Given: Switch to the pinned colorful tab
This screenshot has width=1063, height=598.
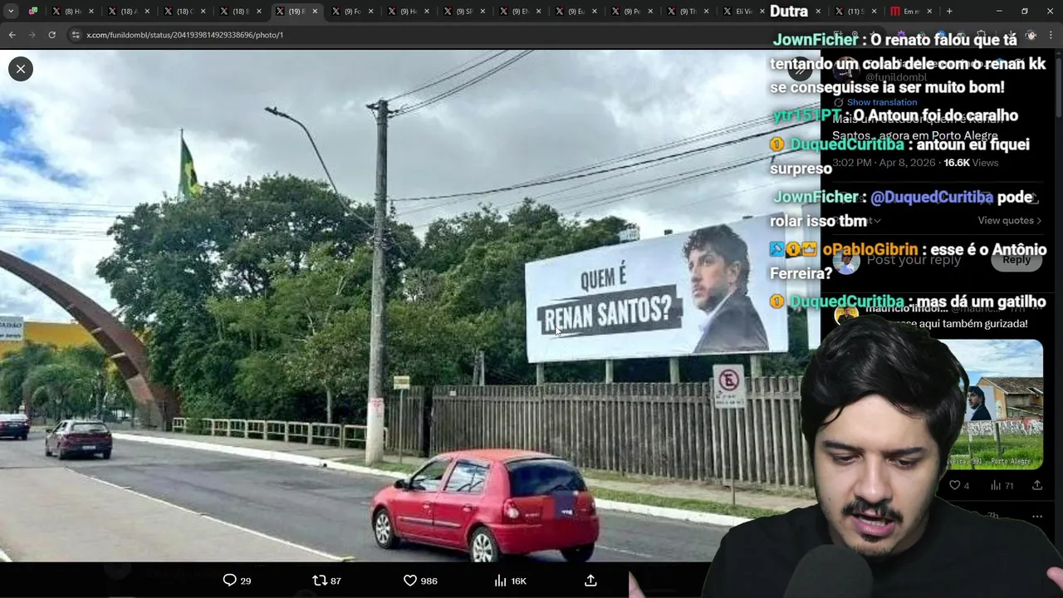Looking at the screenshot, I should [33, 11].
